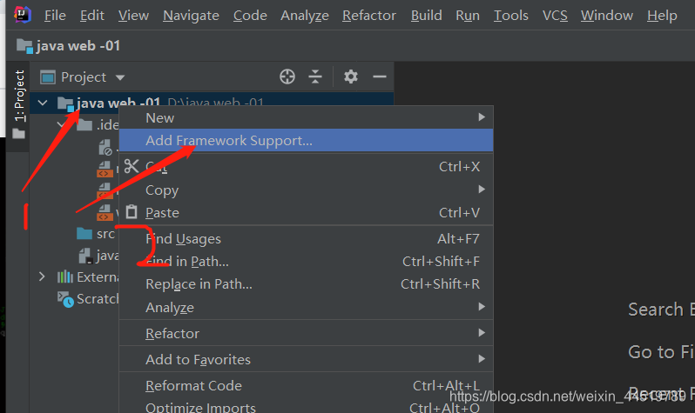Open the Refactor menu in menu bar
The image size is (695, 413).
click(368, 16)
